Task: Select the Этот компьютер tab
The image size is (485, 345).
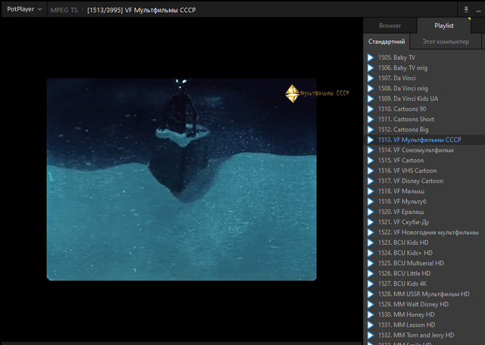Action: point(446,42)
